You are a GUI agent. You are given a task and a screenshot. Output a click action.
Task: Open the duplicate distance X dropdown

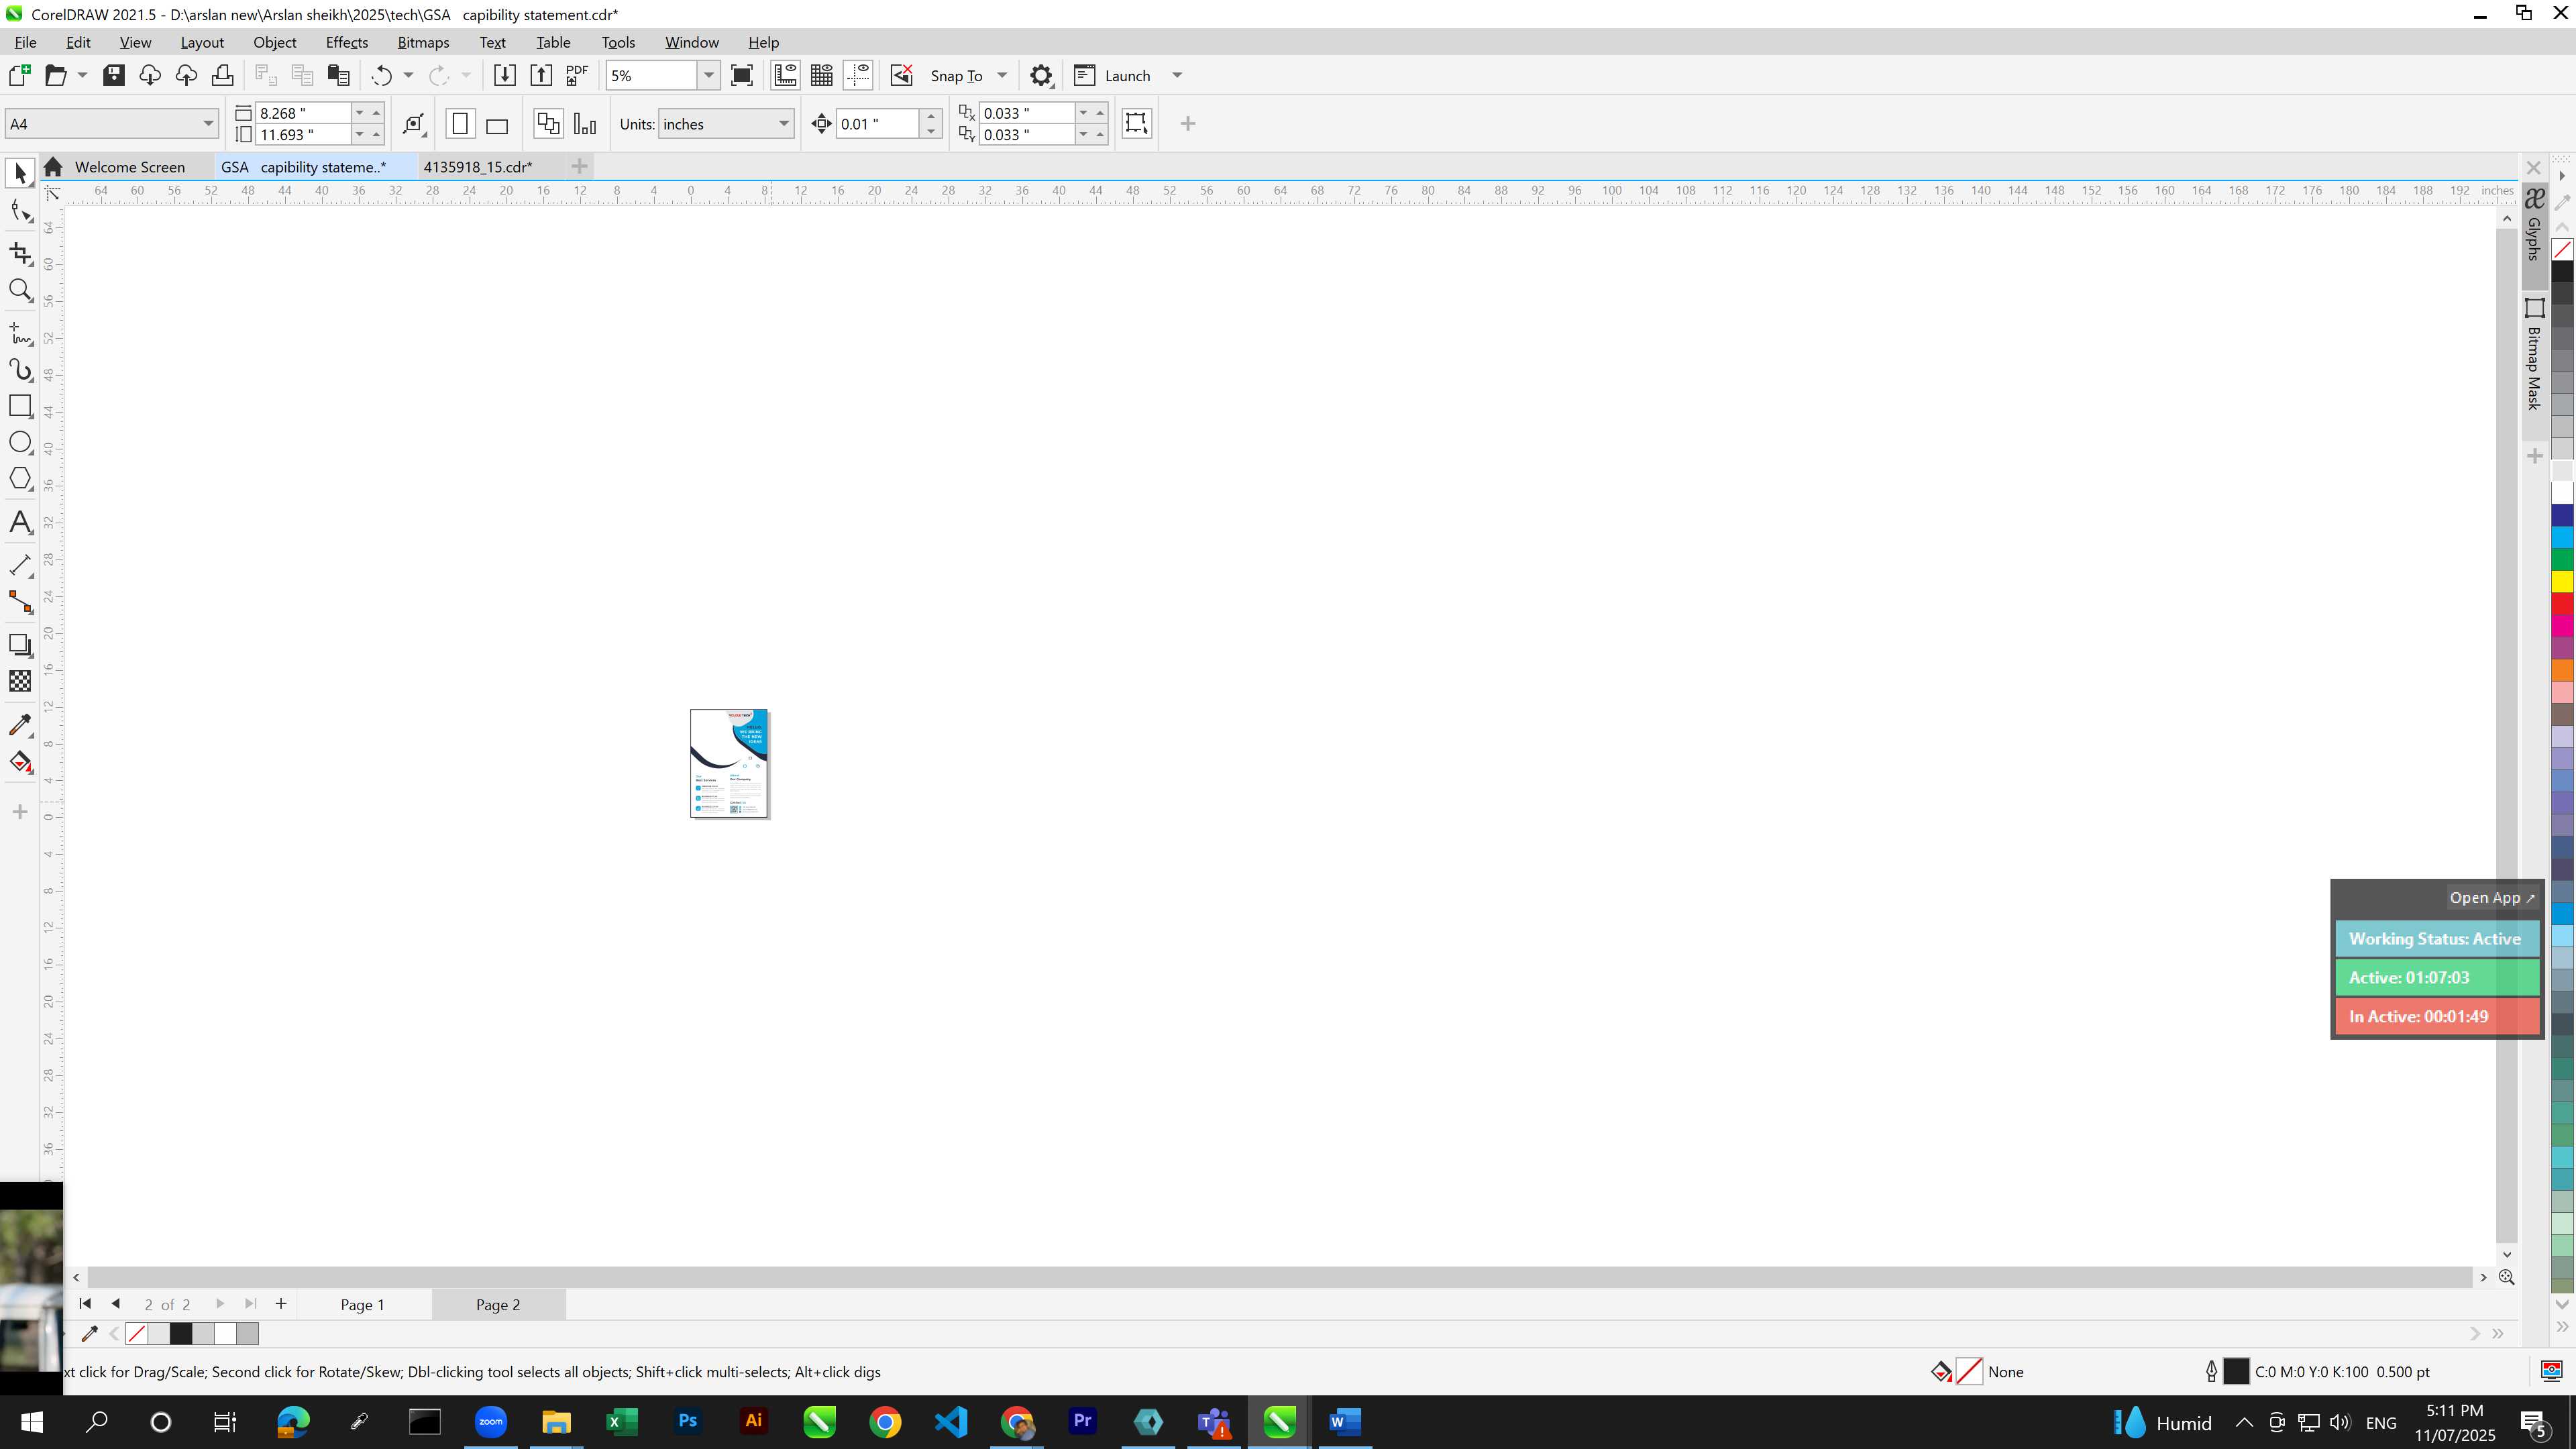tap(1083, 113)
